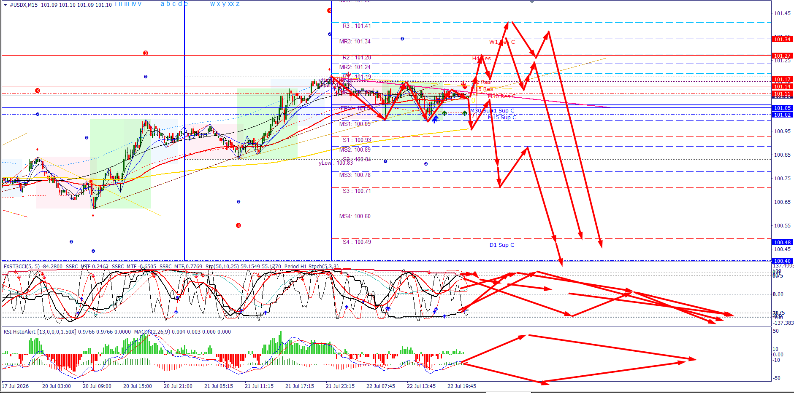Image resolution: width=794 pixels, height=393 pixels.
Task: Select the 'c' corrective wave label
Action: pyautogui.click(x=174, y=4)
